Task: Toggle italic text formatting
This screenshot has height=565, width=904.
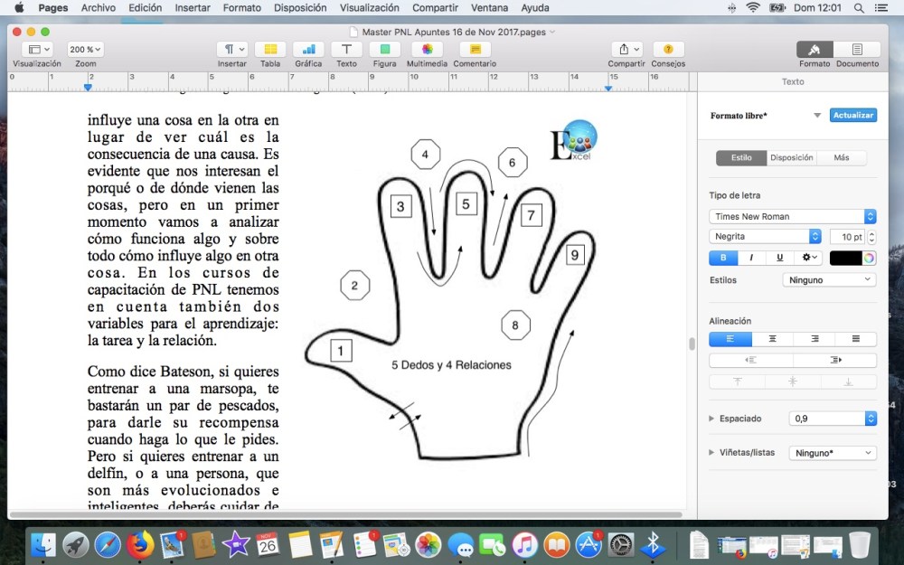Action: click(751, 258)
